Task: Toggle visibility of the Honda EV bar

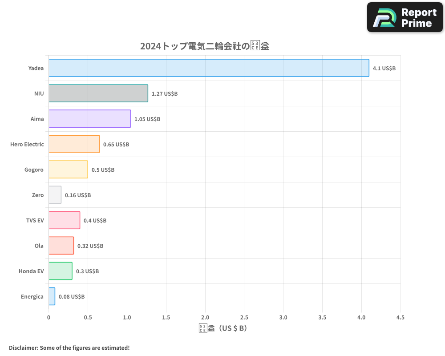Action: pos(60,271)
